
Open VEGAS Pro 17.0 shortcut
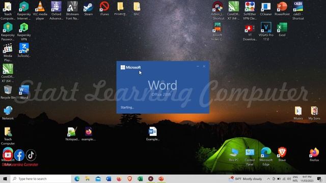[266, 32]
